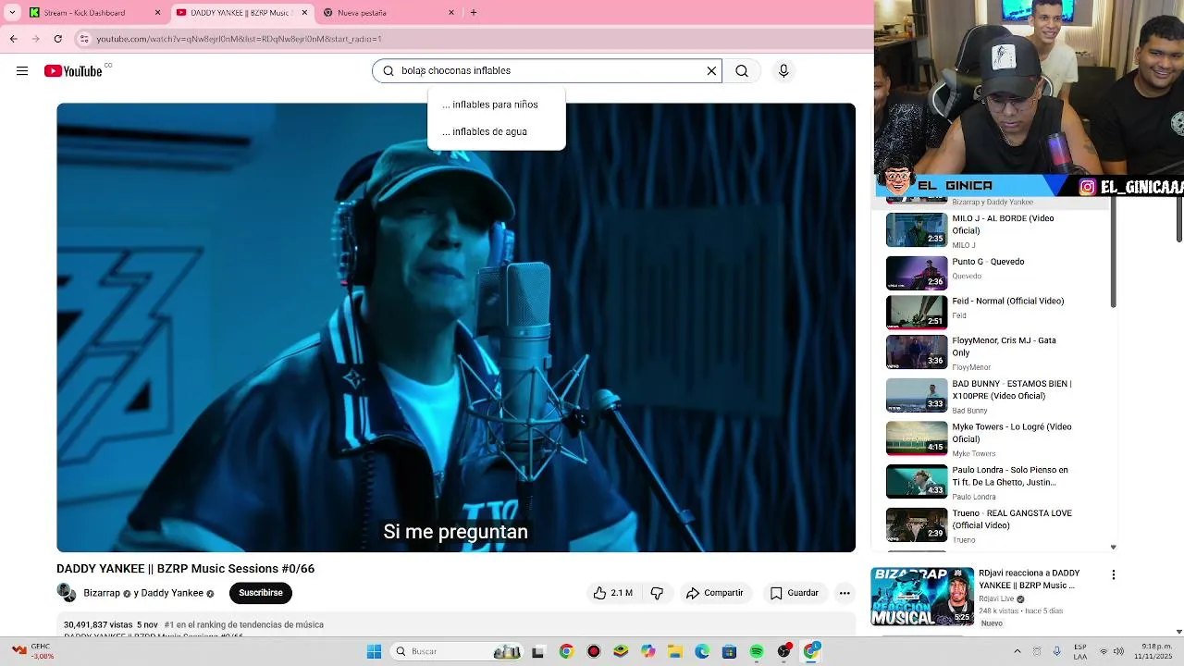The image size is (1184, 666).
Task: Click the taskbar Buscar search box
Action: (457, 652)
